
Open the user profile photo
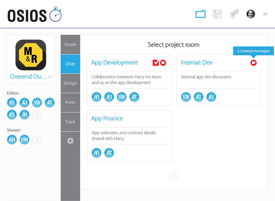tap(251, 14)
